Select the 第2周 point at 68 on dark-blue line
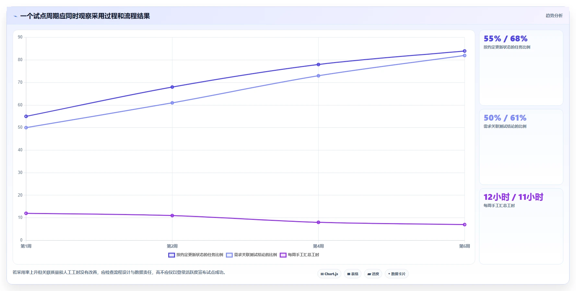Screen dimensions: 576x291 coord(172,87)
